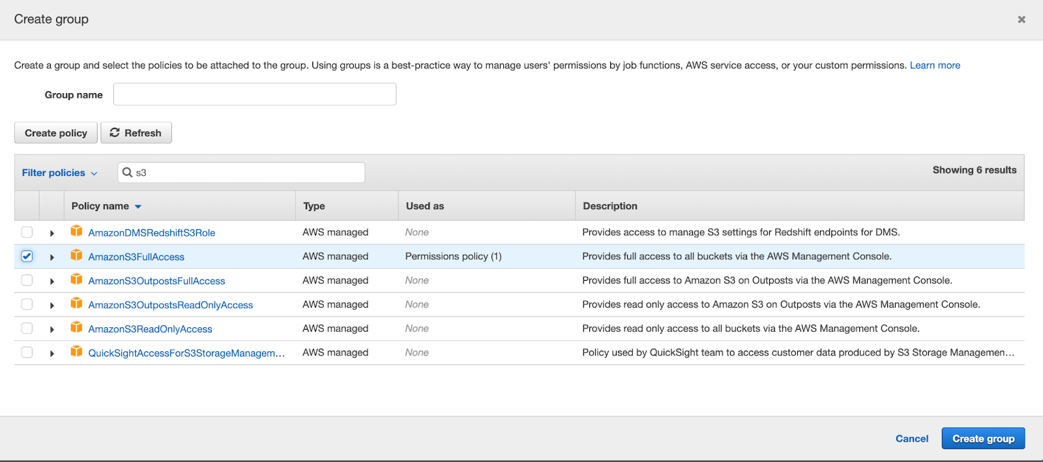Click the AmazonS3OutpostsFullAccess policy box icon

click(76, 279)
